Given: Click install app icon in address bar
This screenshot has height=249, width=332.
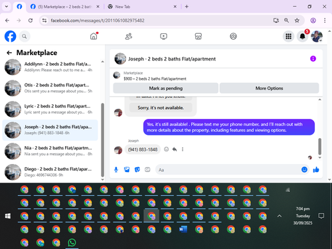Looking at the screenshot, I should [x=276, y=21].
